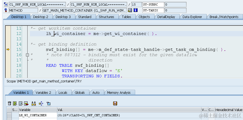
Task: Click the gray list icon in variables toolbar
Action: (x=21, y=103)
